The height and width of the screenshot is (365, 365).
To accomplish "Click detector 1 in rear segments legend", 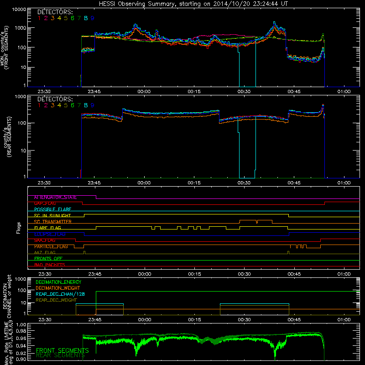I will tap(39, 105).
